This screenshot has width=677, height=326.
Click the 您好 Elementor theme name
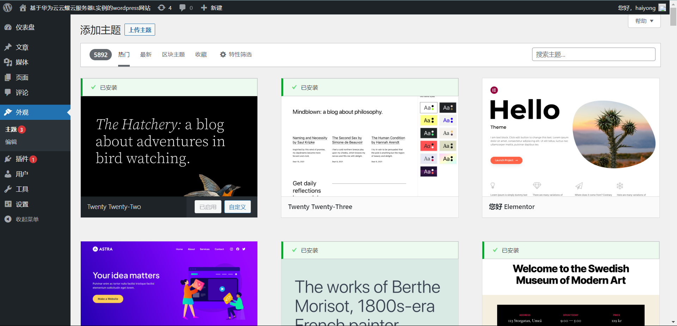512,207
